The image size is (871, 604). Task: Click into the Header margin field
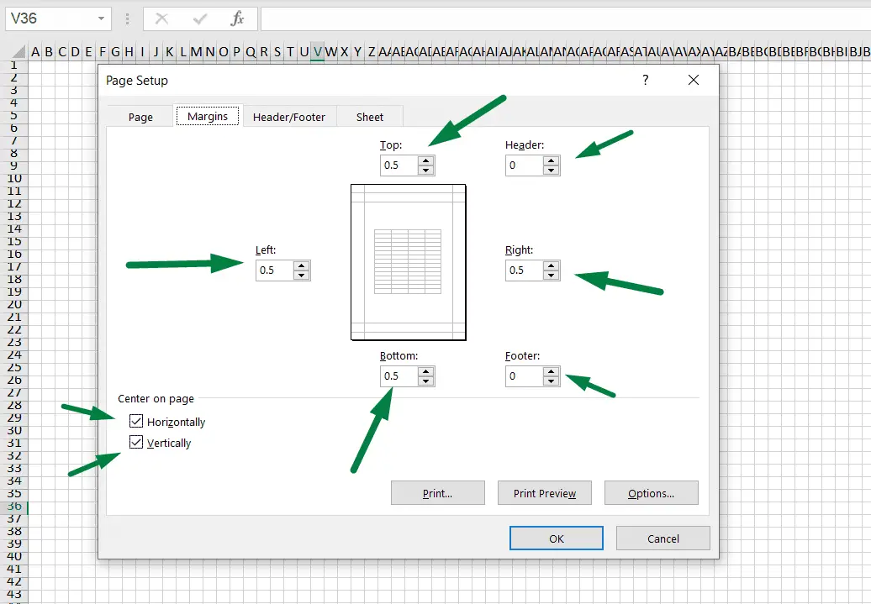pos(525,165)
